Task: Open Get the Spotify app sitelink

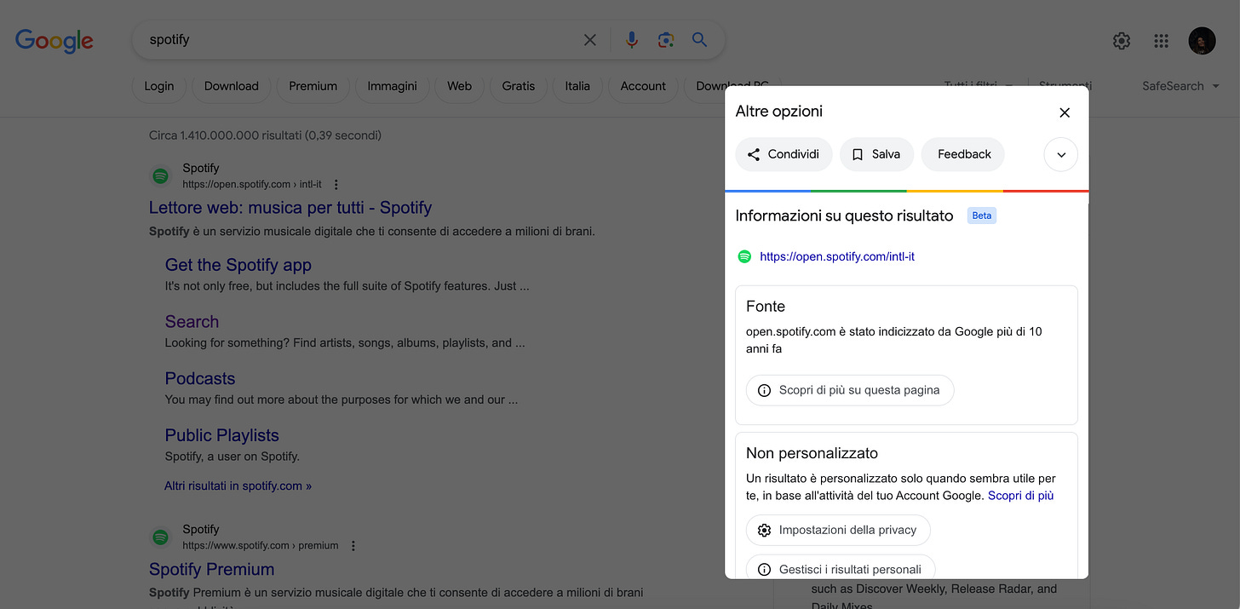Action: click(x=238, y=265)
